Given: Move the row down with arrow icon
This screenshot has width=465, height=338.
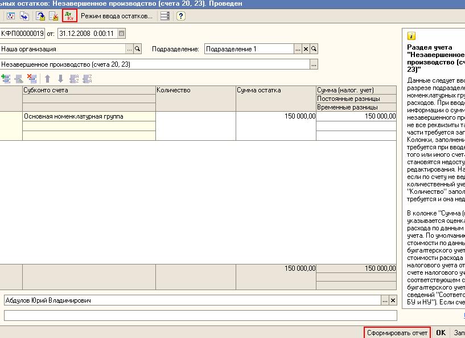Looking at the screenshot, I should click(60, 79).
